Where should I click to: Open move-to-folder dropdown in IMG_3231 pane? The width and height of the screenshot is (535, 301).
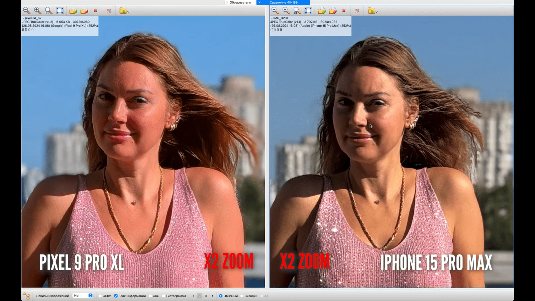pyautogui.click(x=372, y=11)
